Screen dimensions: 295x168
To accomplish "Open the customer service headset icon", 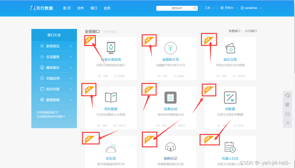I will (287, 96).
